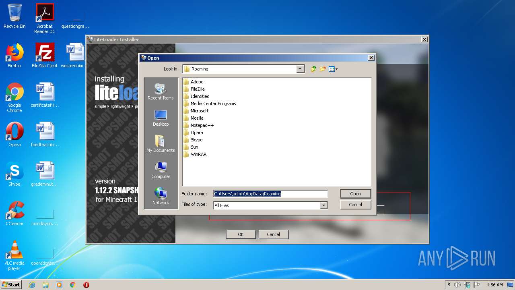Select Firefox desktop shortcut
Screen dimensions: 515x290
pyautogui.click(x=14, y=56)
